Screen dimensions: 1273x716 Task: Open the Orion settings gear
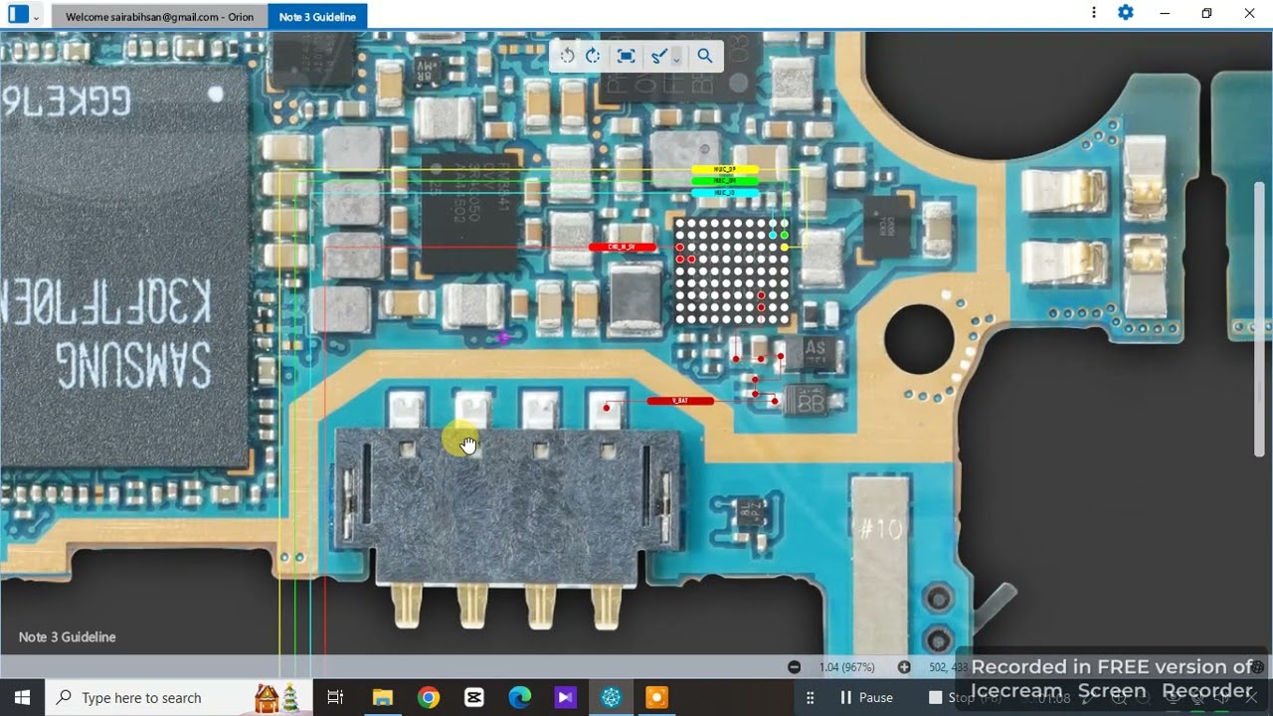[1126, 13]
